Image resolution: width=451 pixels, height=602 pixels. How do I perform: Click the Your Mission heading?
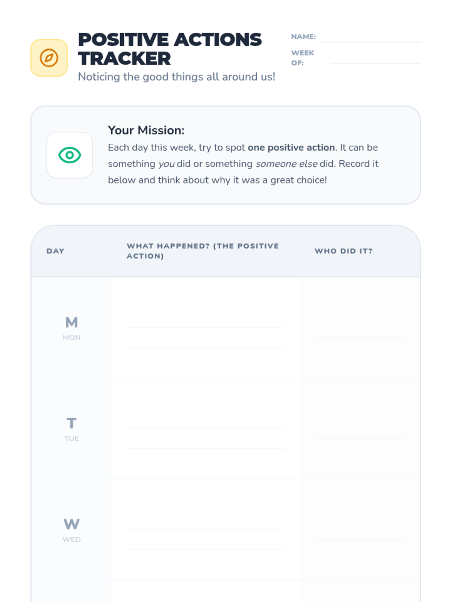pos(146,130)
